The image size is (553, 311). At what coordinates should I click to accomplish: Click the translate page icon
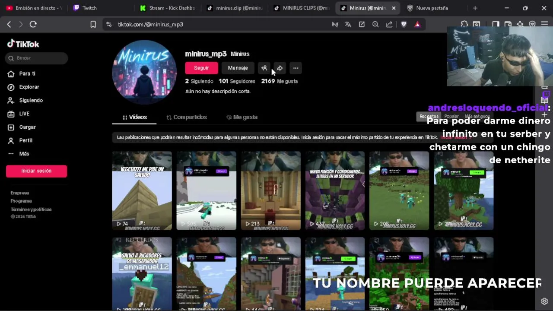point(348,25)
